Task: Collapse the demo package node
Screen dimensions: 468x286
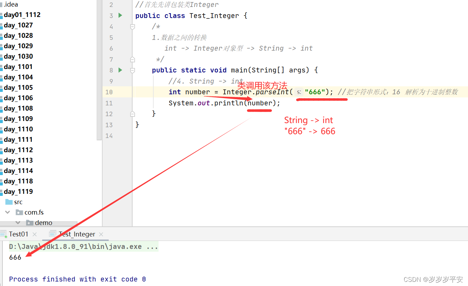Action: coord(18,223)
